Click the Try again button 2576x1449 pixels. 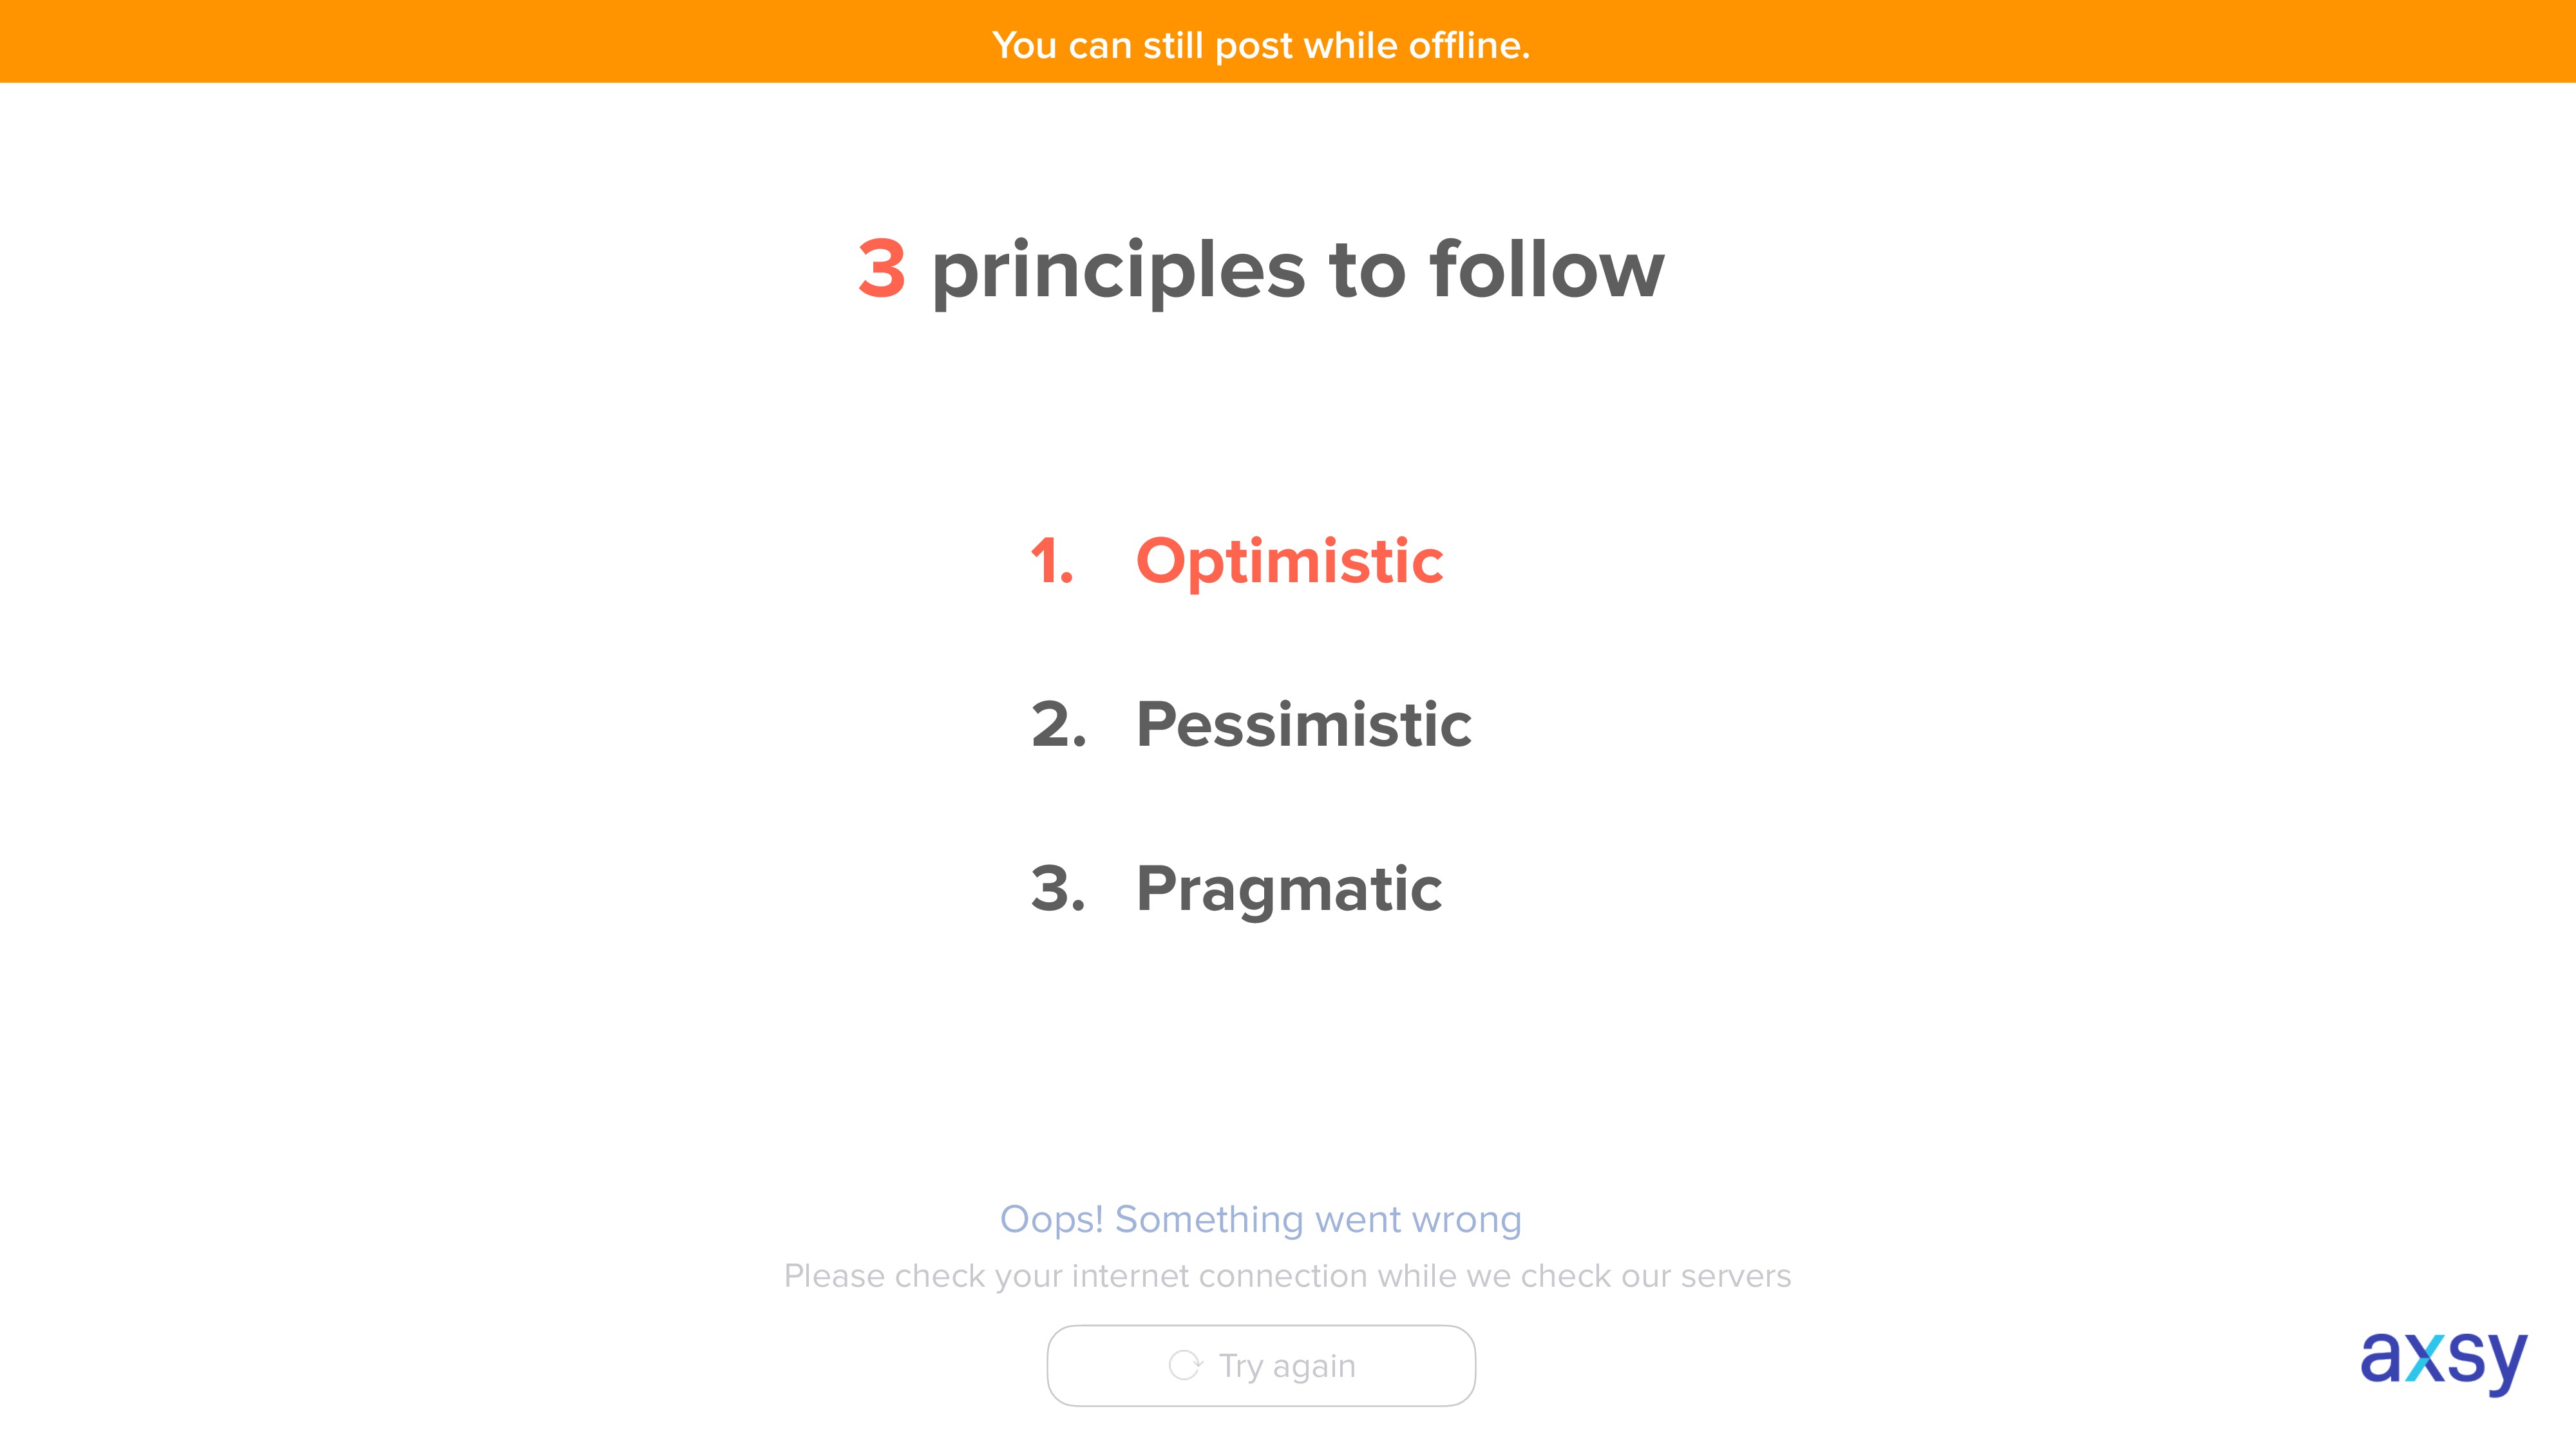click(x=1261, y=1365)
